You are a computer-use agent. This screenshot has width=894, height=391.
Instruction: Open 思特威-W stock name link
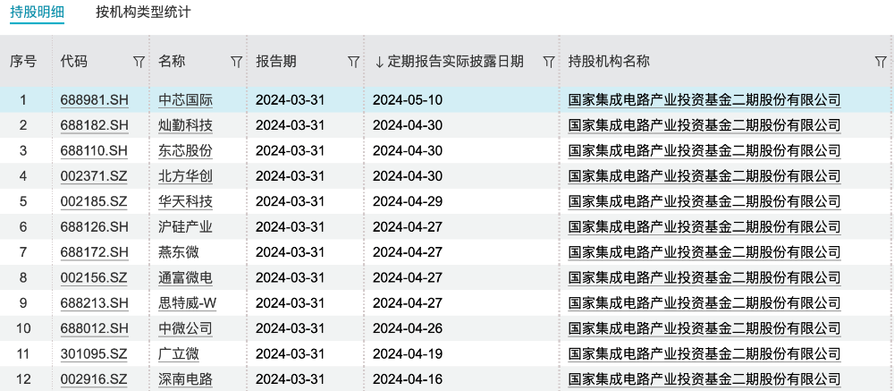(x=188, y=303)
